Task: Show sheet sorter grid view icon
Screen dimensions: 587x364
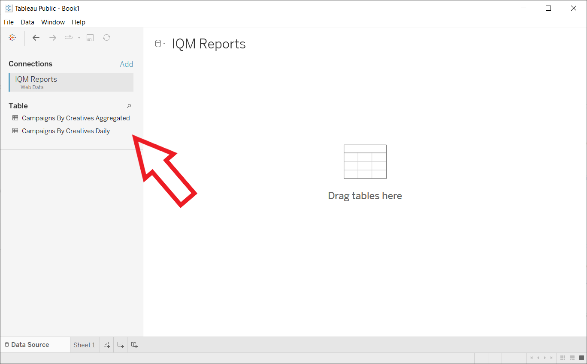Action: pos(563,358)
